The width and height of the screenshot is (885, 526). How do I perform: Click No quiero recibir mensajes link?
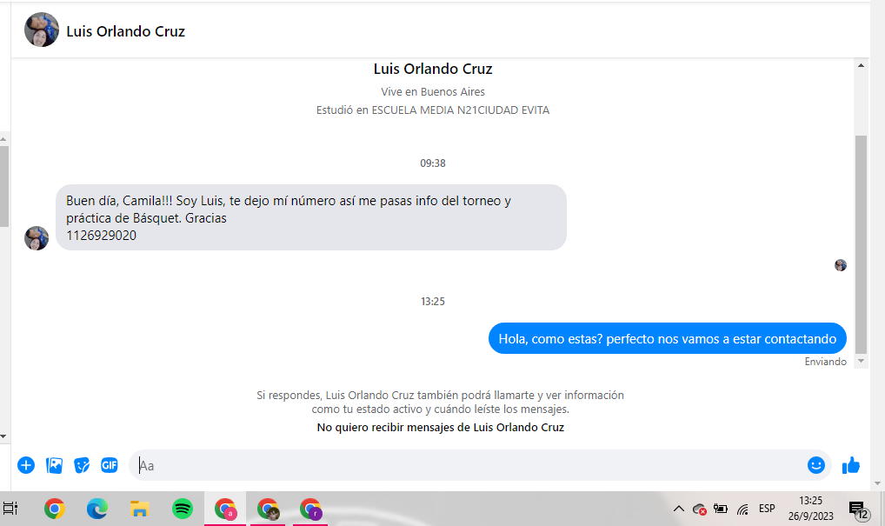click(440, 427)
